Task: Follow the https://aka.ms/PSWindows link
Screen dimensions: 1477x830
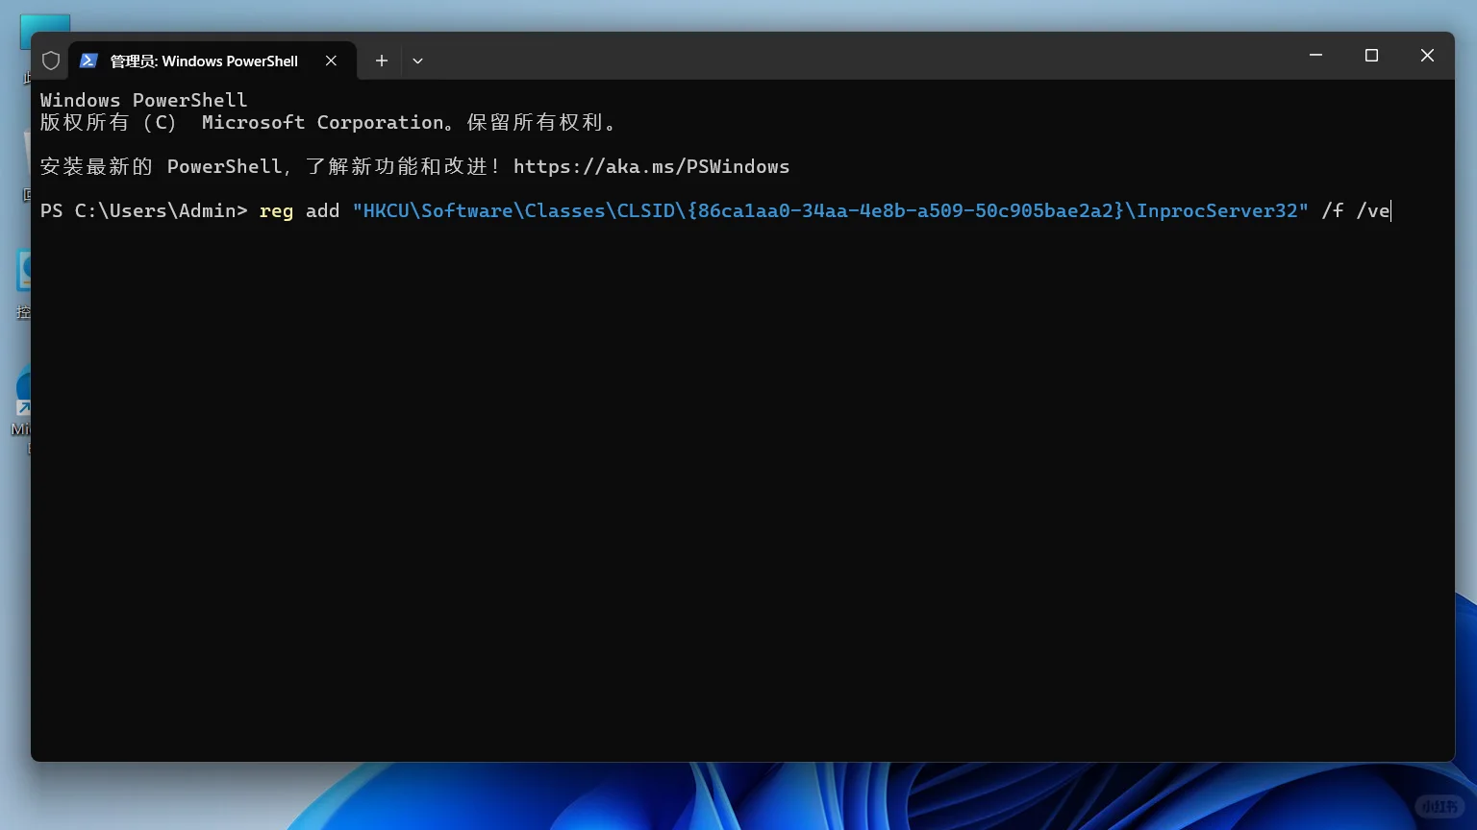Action: pyautogui.click(x=651, y=165)
